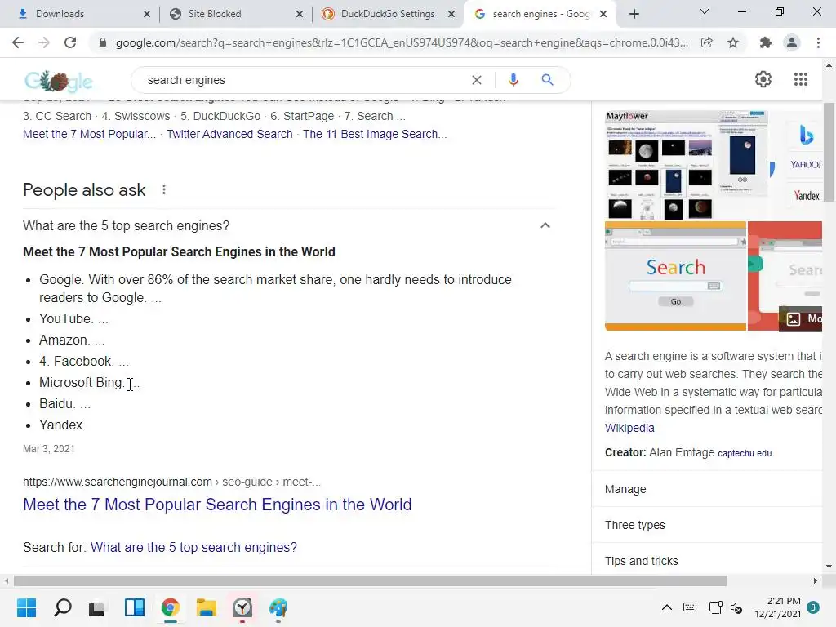Open the touch keyboard tray icon
The image size is (836, 627).
[x=689, y=607]
